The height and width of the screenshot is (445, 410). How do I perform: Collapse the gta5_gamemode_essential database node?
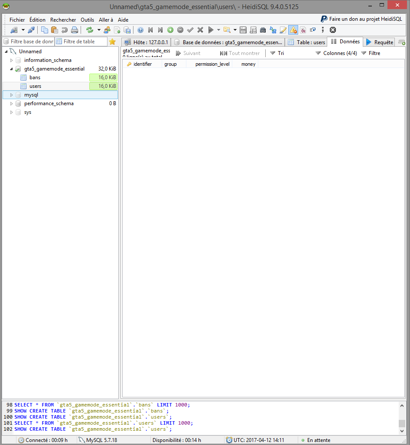click(11, 69)
